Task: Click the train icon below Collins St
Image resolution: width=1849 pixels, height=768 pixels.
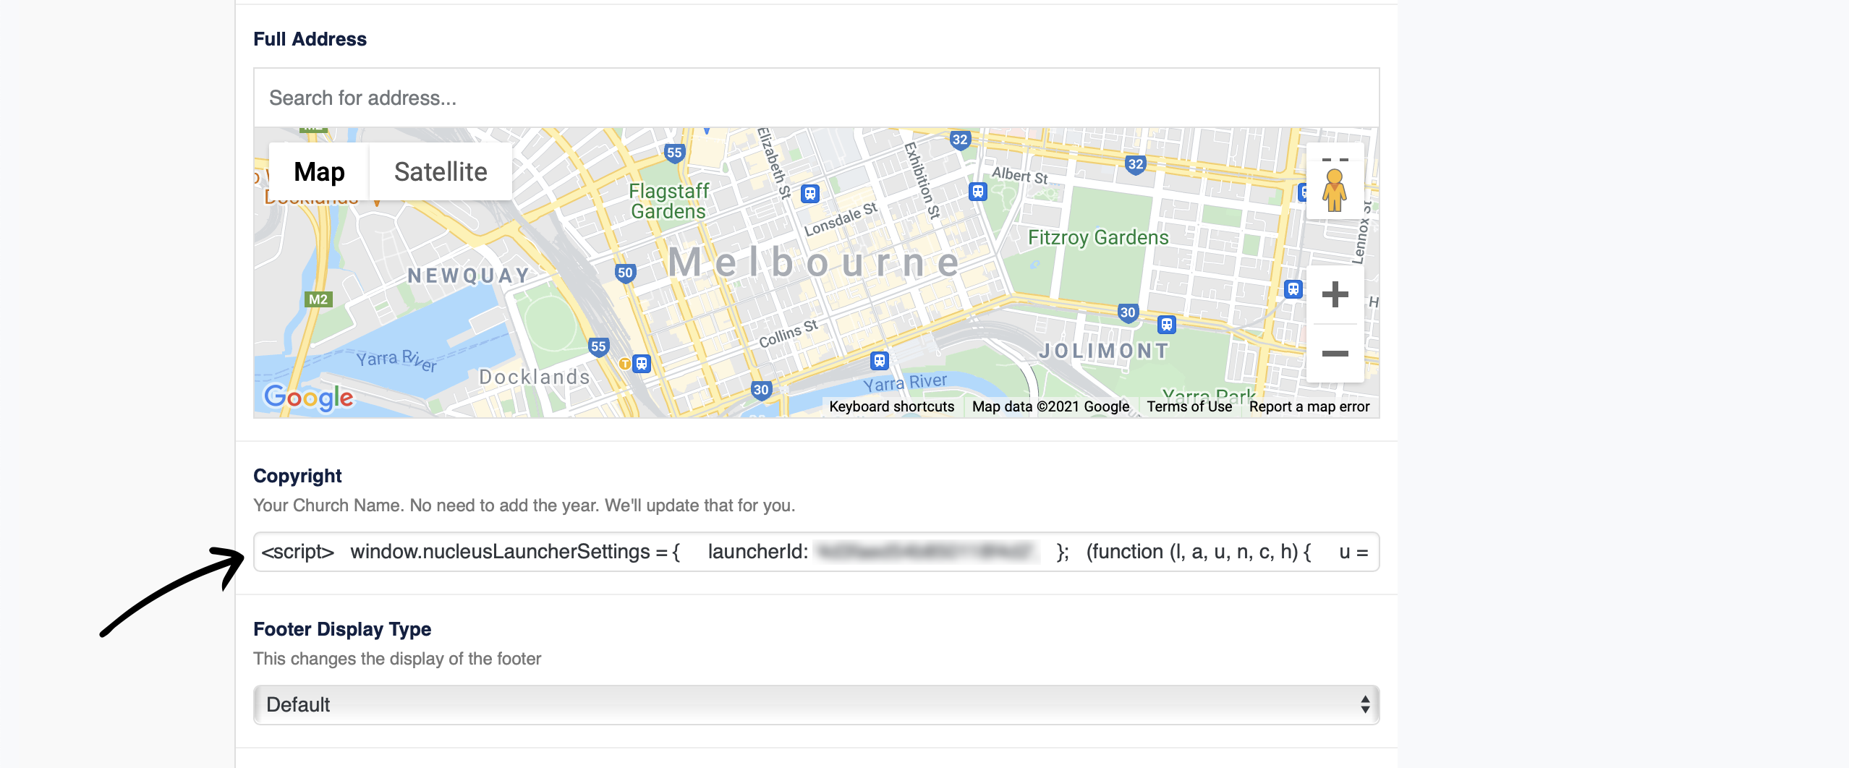Action: (880, 360)
